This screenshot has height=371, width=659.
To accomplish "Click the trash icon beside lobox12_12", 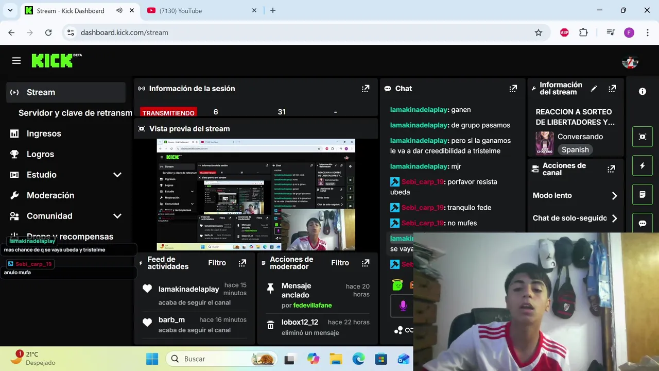I will [270, 326].
